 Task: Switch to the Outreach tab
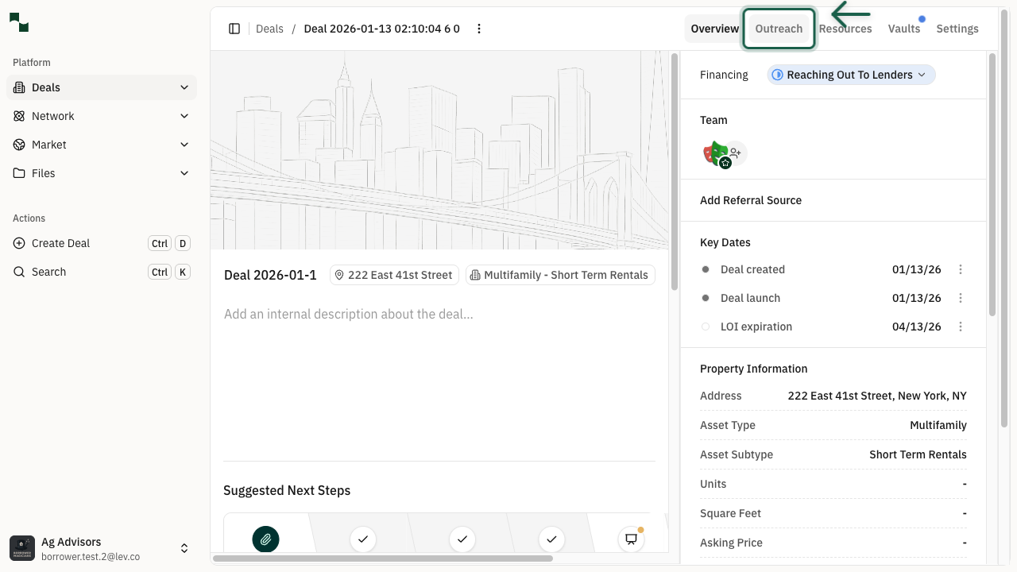pos(779,29)
